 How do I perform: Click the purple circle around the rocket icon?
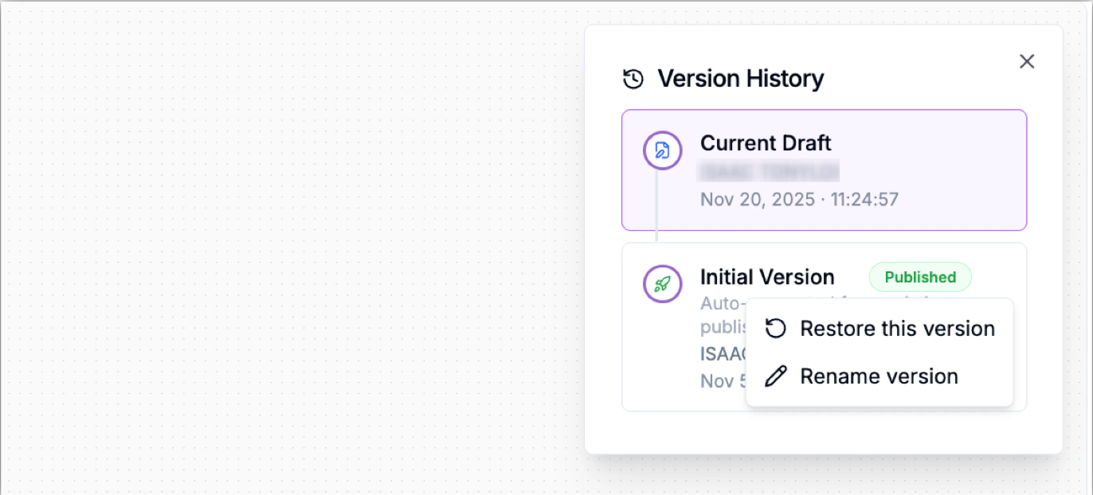(662, 284)
